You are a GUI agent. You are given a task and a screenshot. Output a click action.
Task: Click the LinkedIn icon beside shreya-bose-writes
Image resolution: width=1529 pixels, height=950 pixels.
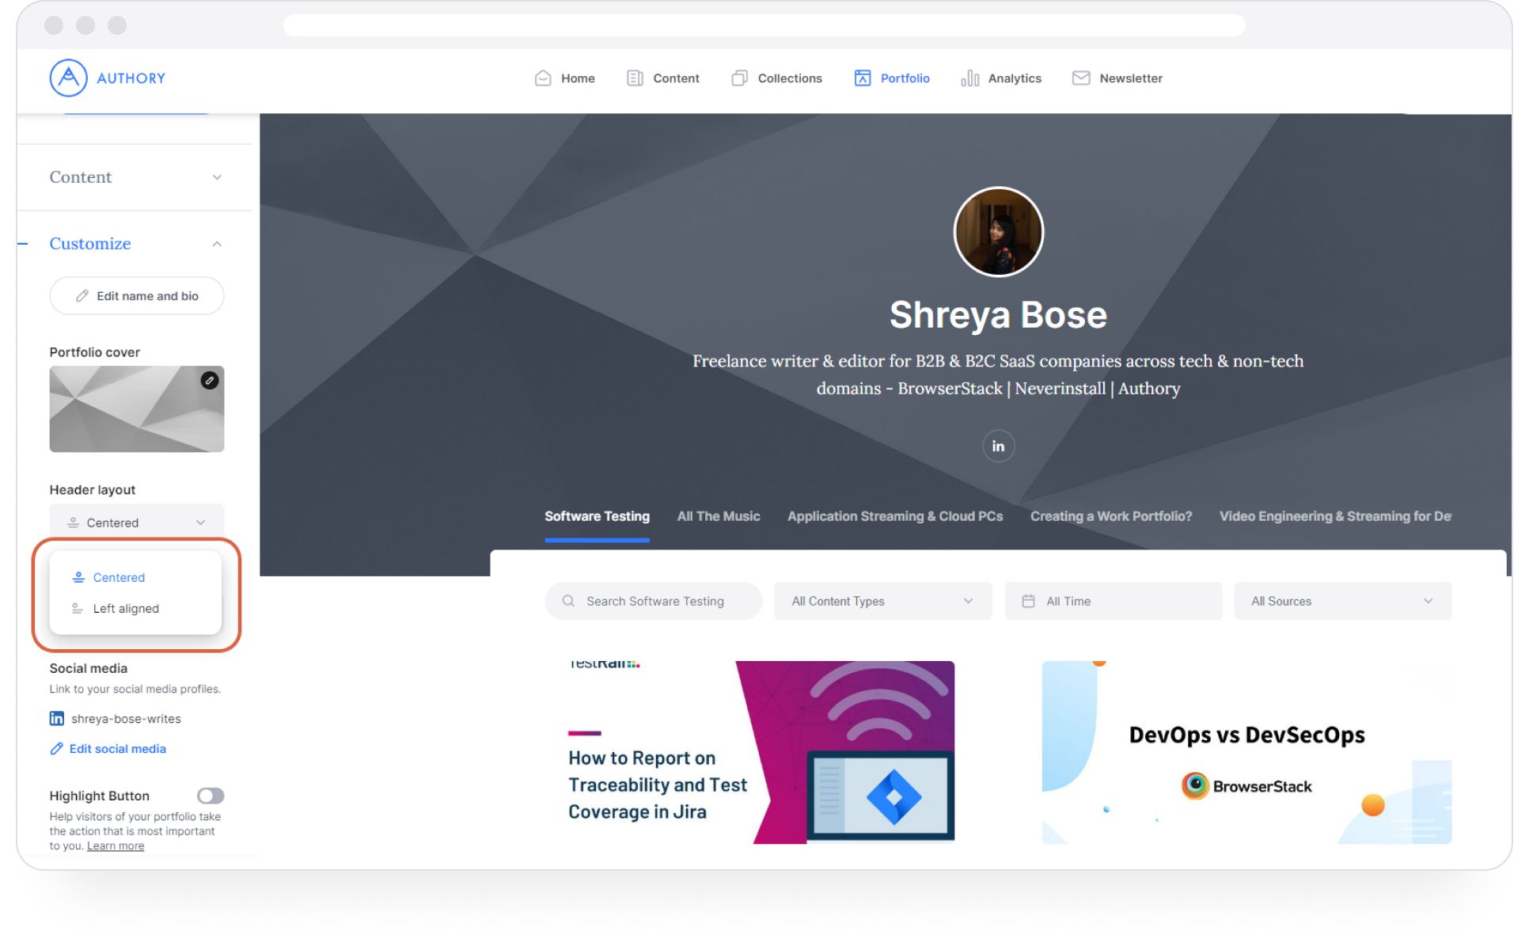coord(57,719)
